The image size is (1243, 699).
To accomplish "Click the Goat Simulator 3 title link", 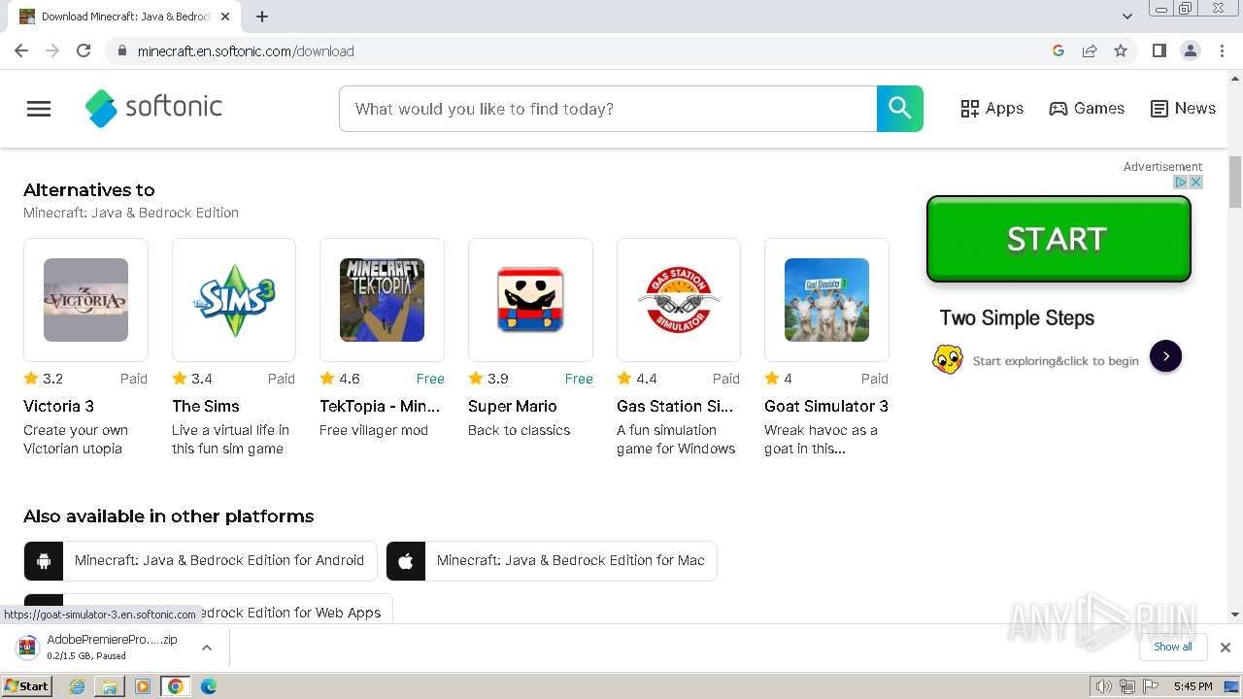I will [x=826, y=406].
